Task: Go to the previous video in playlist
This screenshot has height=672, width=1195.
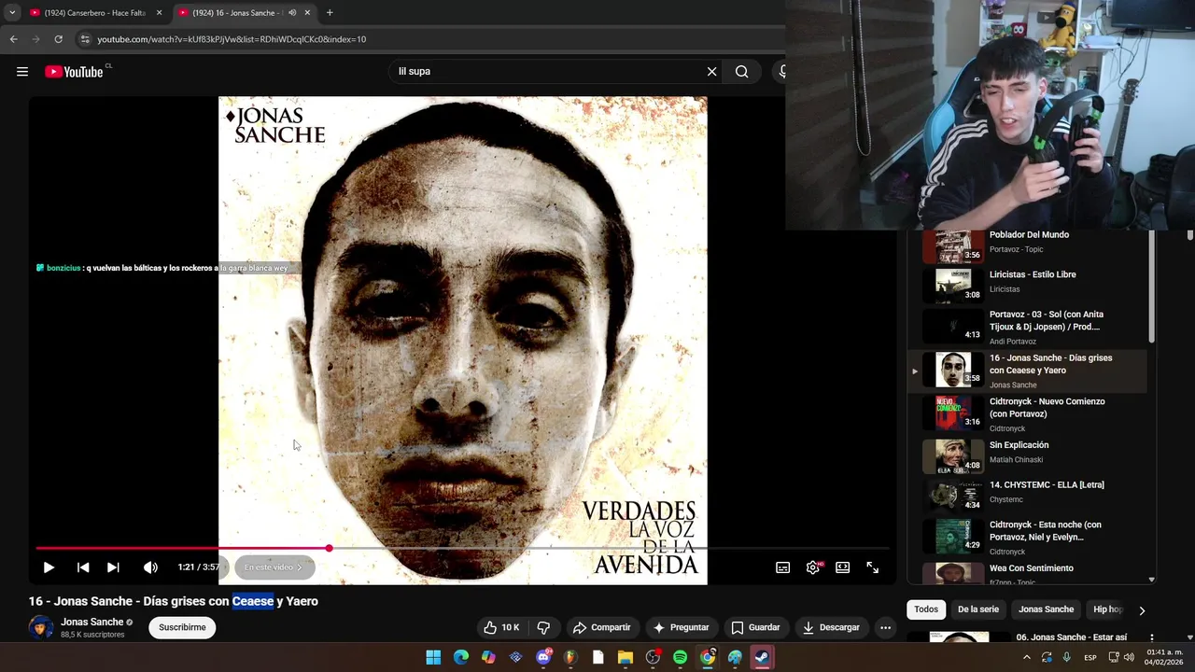Action: 83,567
